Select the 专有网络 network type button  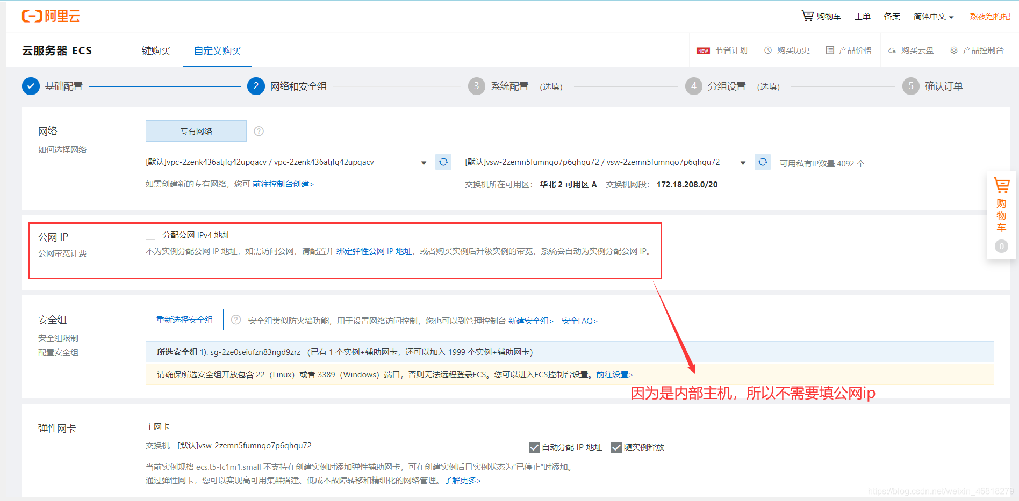[x=196, y=131]
